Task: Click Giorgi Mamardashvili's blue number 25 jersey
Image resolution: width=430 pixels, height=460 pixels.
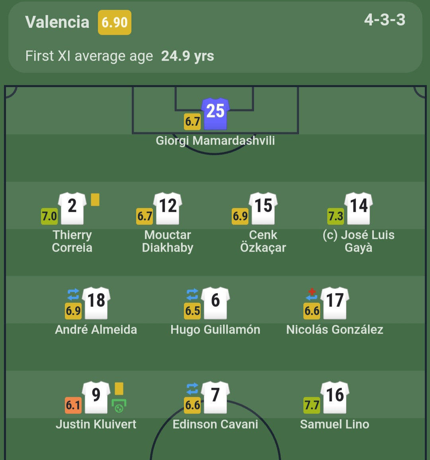Action: point(215,113)
